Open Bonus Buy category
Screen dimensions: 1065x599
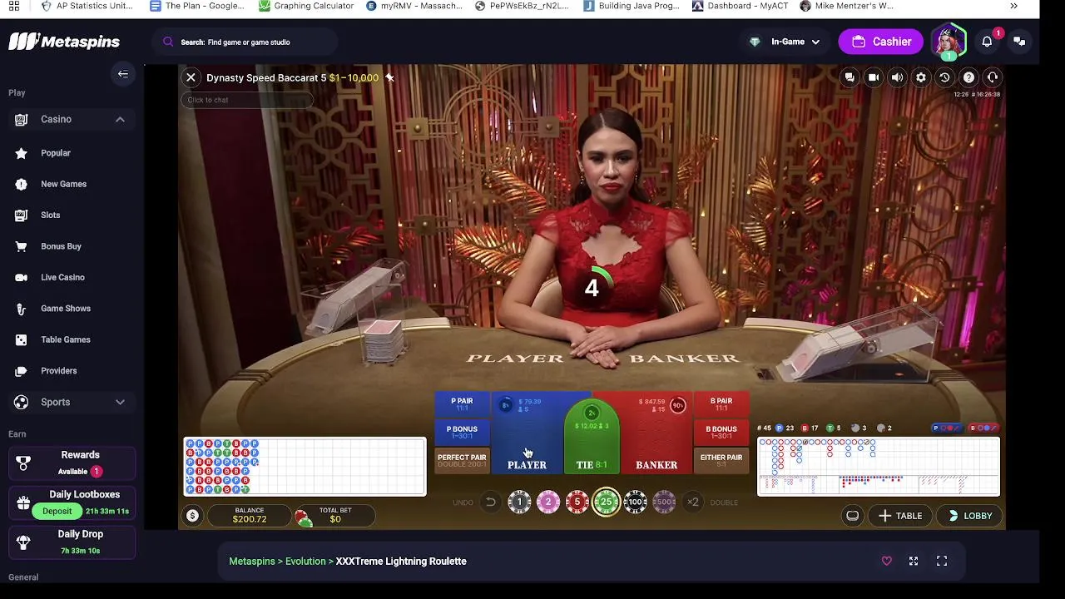point(61,246)
